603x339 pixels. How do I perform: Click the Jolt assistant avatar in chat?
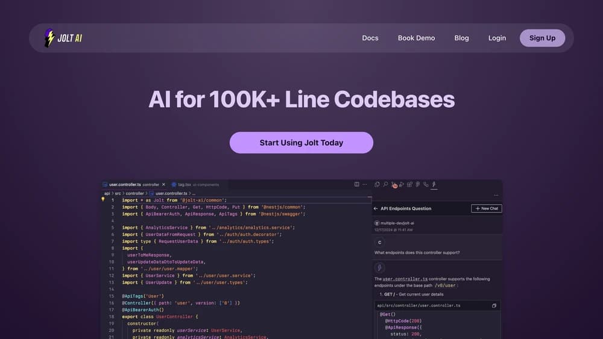[379, 267]
